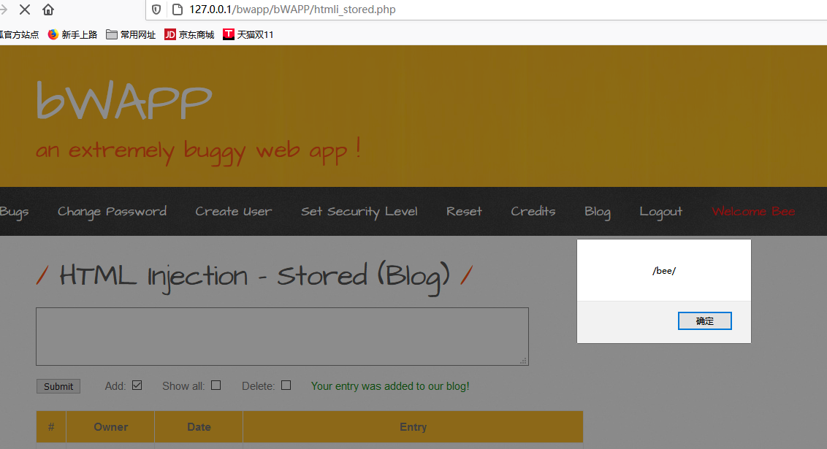This screenshot has height=449, width=827.
Task: Open the 天猫双11 bookmark
Action: 248,35
